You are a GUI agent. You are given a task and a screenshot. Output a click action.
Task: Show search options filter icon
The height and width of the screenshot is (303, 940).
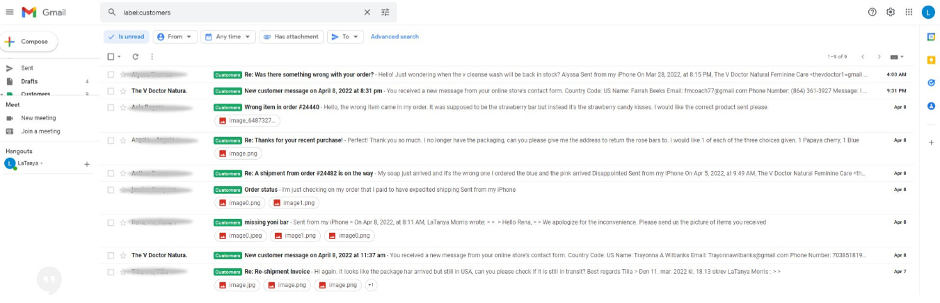click(385, 13)
